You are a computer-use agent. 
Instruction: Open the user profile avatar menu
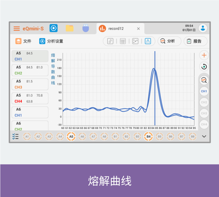203,28
